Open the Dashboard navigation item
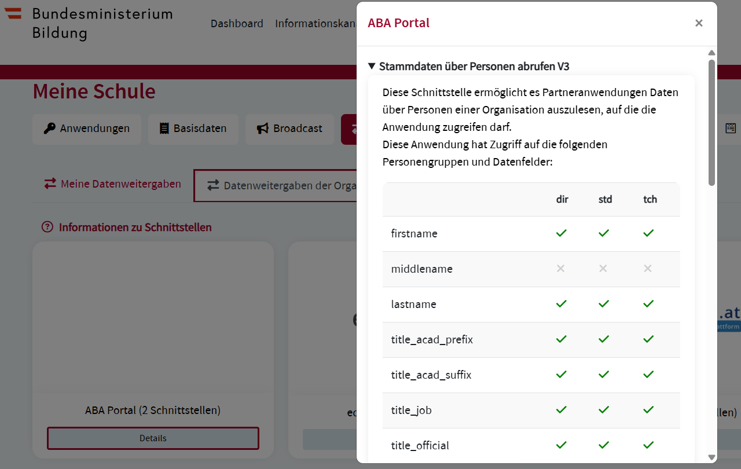The height and width of the screenshot is (469, 741). [x=237, y=24]
